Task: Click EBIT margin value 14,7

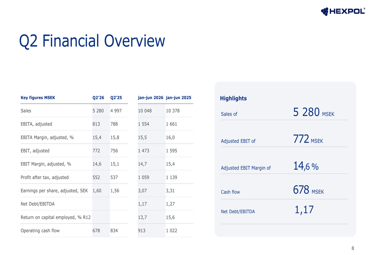Action: pyautogui.click(x=142, y=164)
